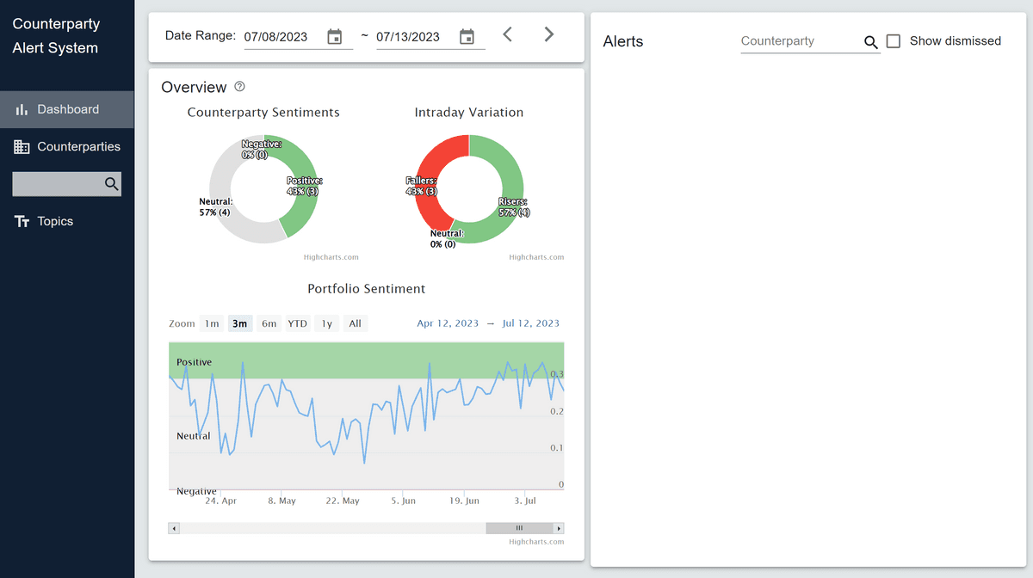1033x578 pixels.
Task: Open the Dashboard page in sidebar
Action: click(67, 109)
